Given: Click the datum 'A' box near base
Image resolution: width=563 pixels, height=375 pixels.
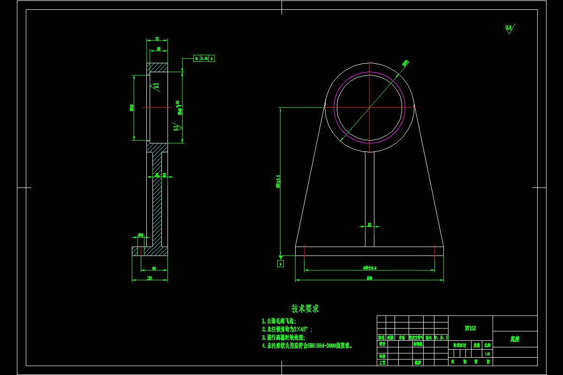Looking at the screenshot, I should (281, 263).
